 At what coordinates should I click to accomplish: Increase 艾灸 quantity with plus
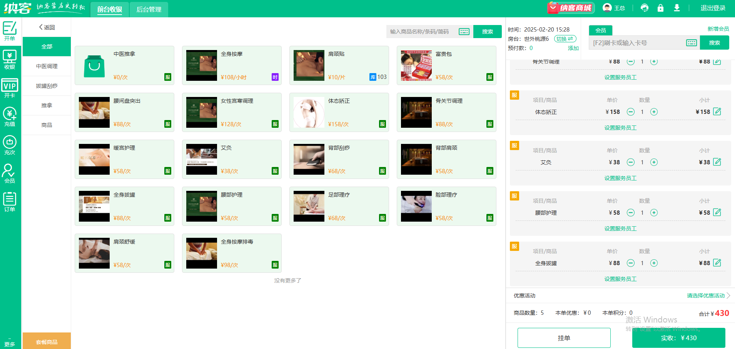click(x=654, y=162)
